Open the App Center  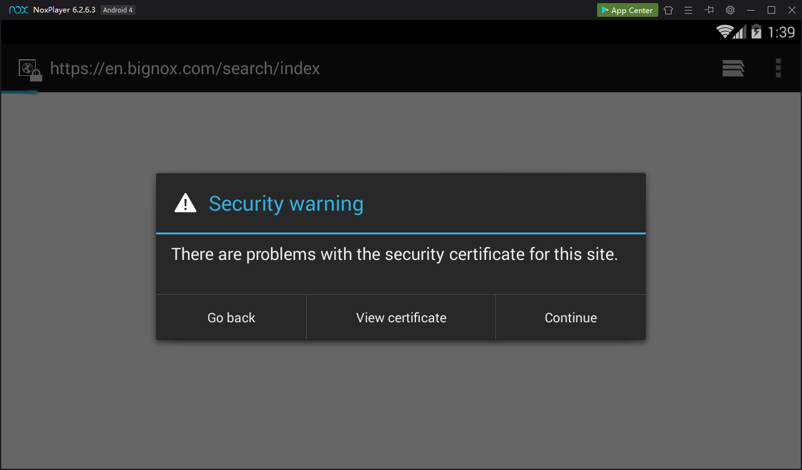[627, 10]
